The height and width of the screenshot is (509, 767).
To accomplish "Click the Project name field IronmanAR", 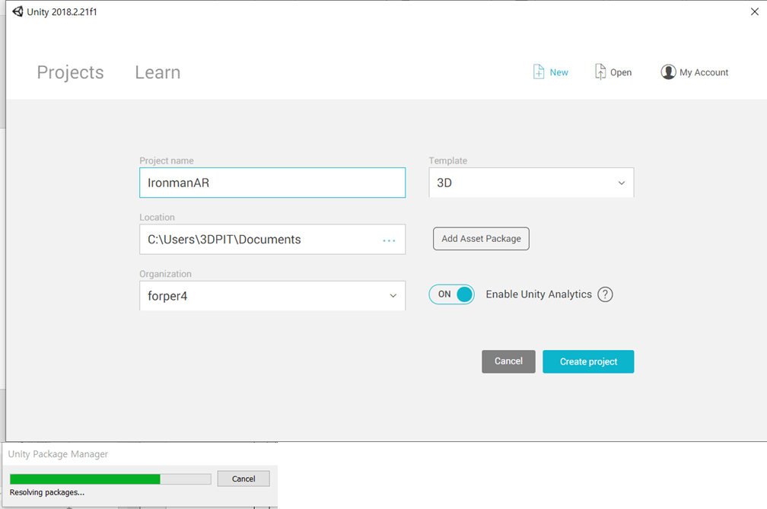I will coord(272,183).
